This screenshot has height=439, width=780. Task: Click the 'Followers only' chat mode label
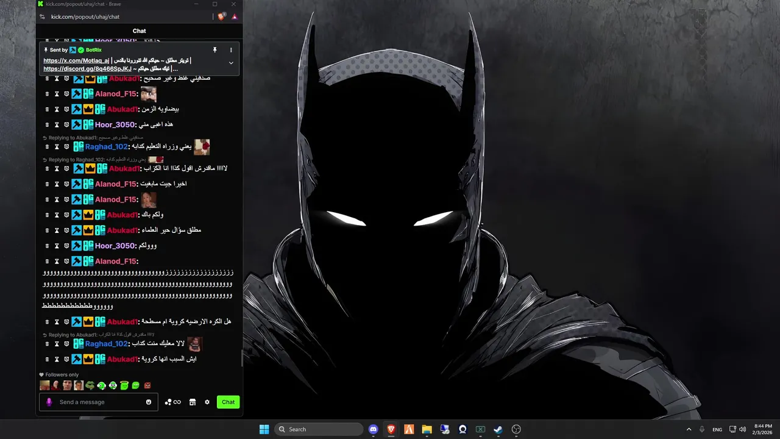coord(62,375)
